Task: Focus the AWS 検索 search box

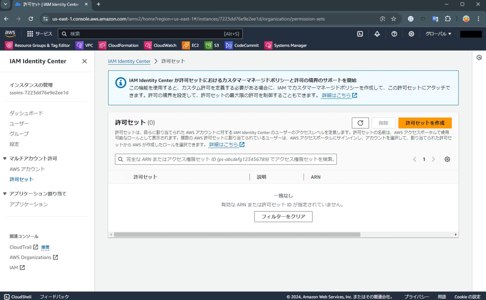Action: [x=150, y=34]
